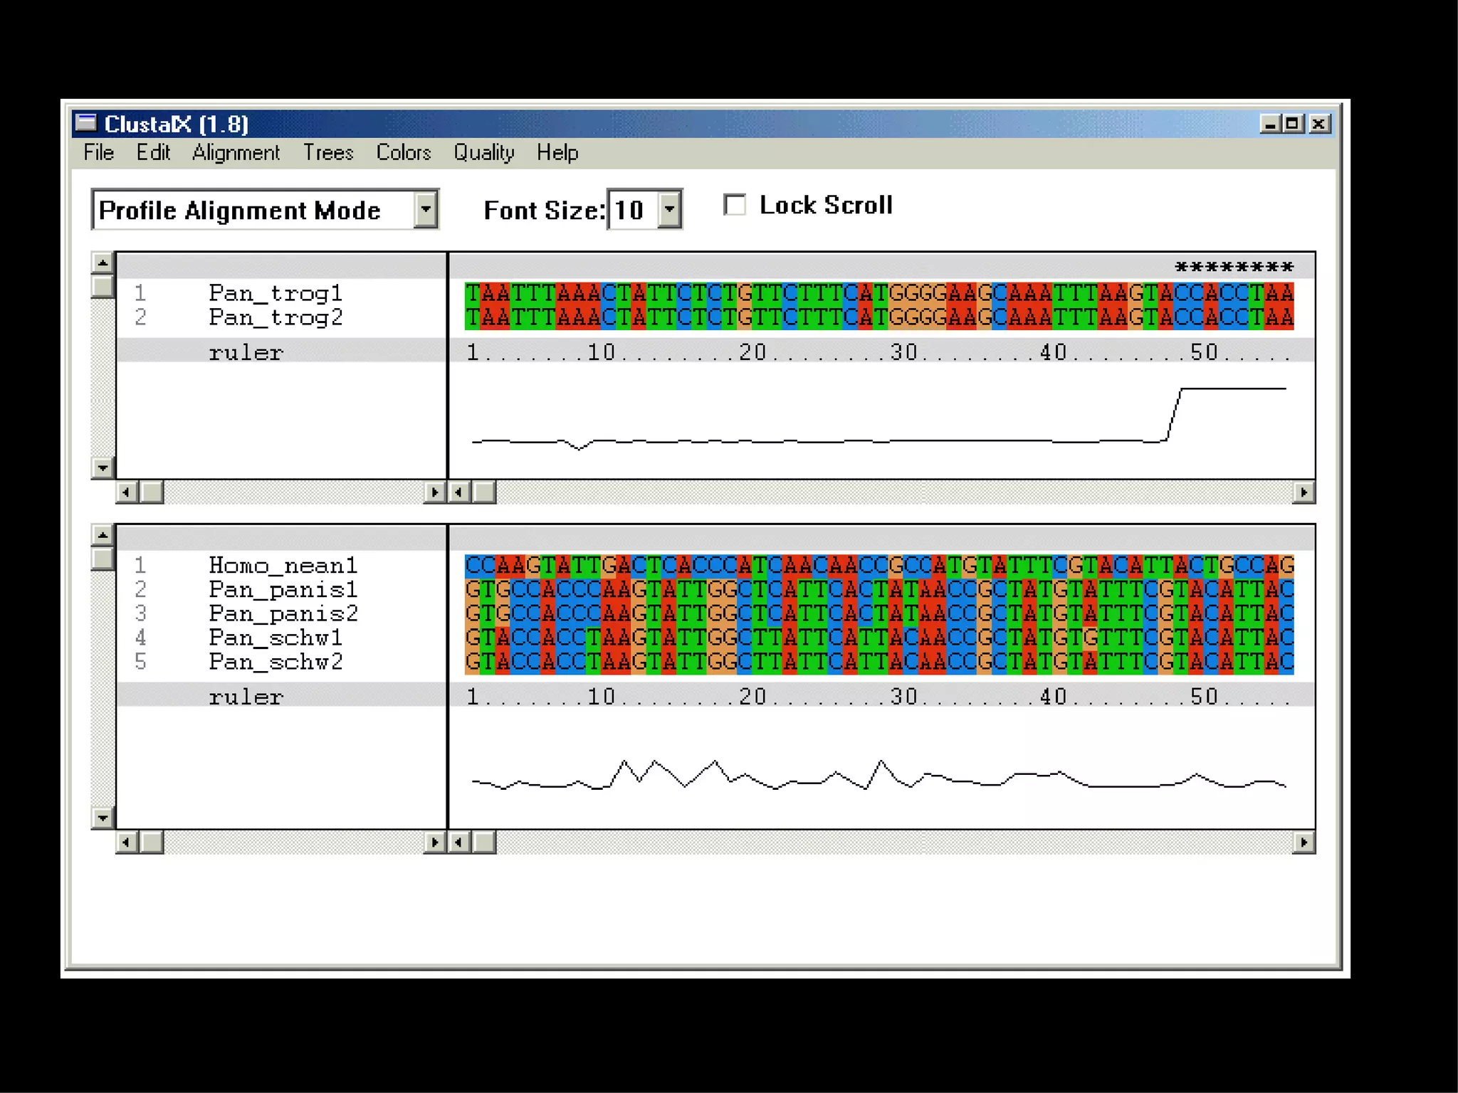Select the Homo_nean1 sequence name

coord(283,566)
